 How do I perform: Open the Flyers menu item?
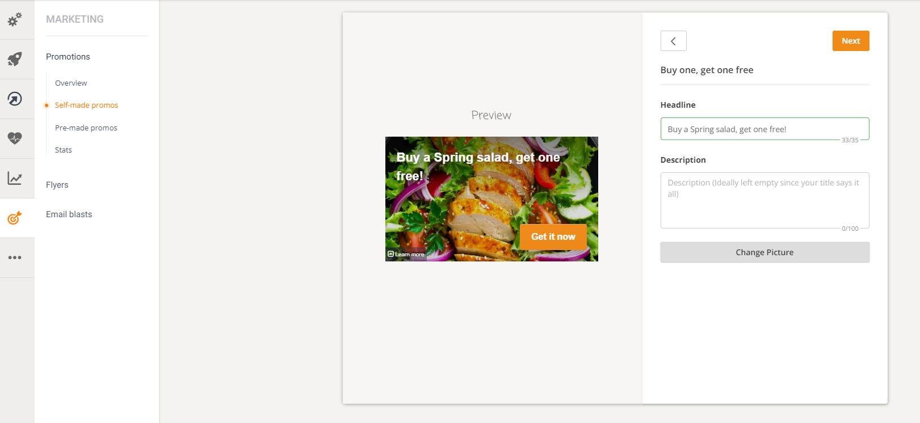tap(57, 185)
